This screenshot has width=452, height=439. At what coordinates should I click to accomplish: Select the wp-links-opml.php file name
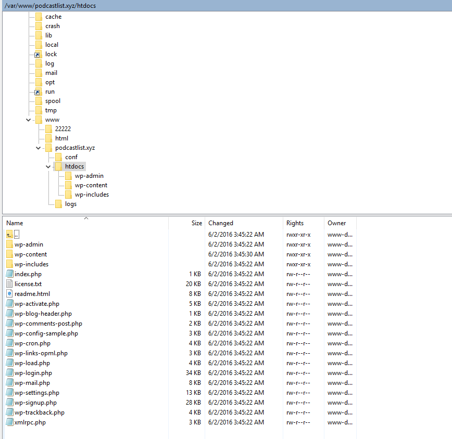41,353
